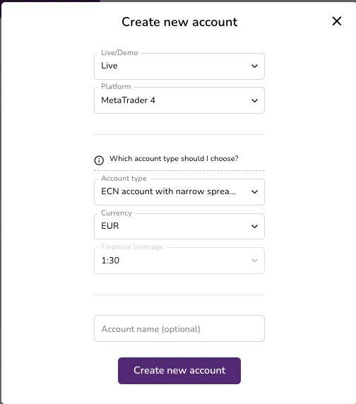
Task: Click the purple Create new account button
Action: click(179, 371)
